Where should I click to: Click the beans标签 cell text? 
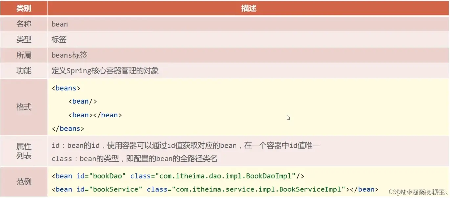69,55
